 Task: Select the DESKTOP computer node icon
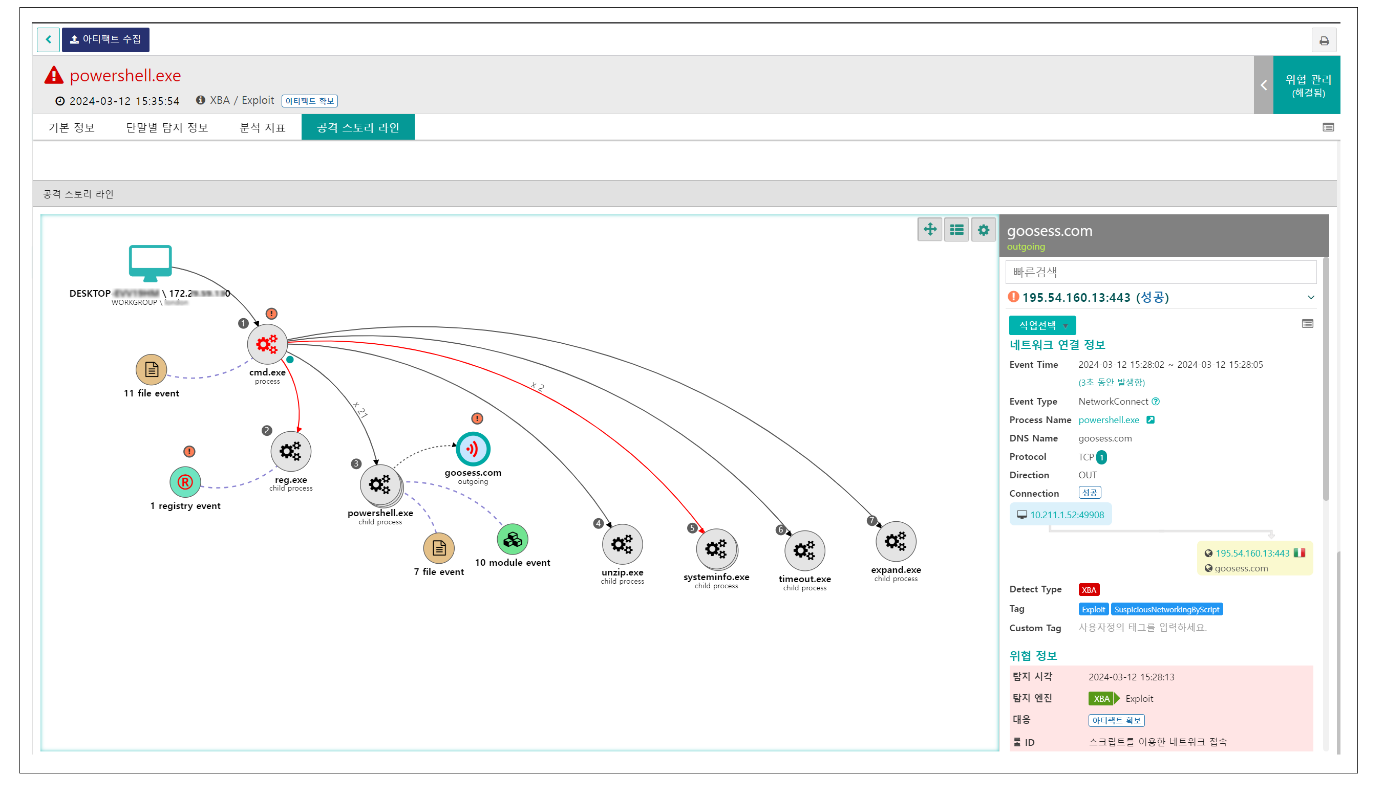tap(151, 263)
